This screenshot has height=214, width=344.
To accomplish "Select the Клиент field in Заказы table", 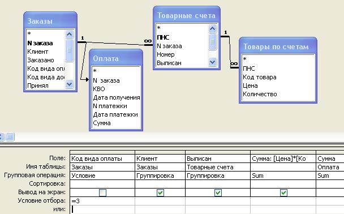I will click(x=38, y=52).
